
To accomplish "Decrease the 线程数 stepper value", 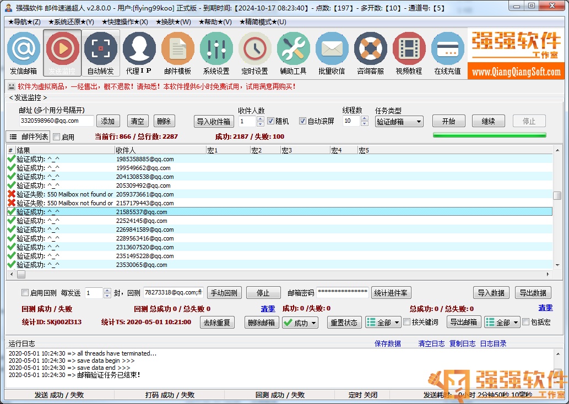I will pyautogui.click(x=365, y=124).
